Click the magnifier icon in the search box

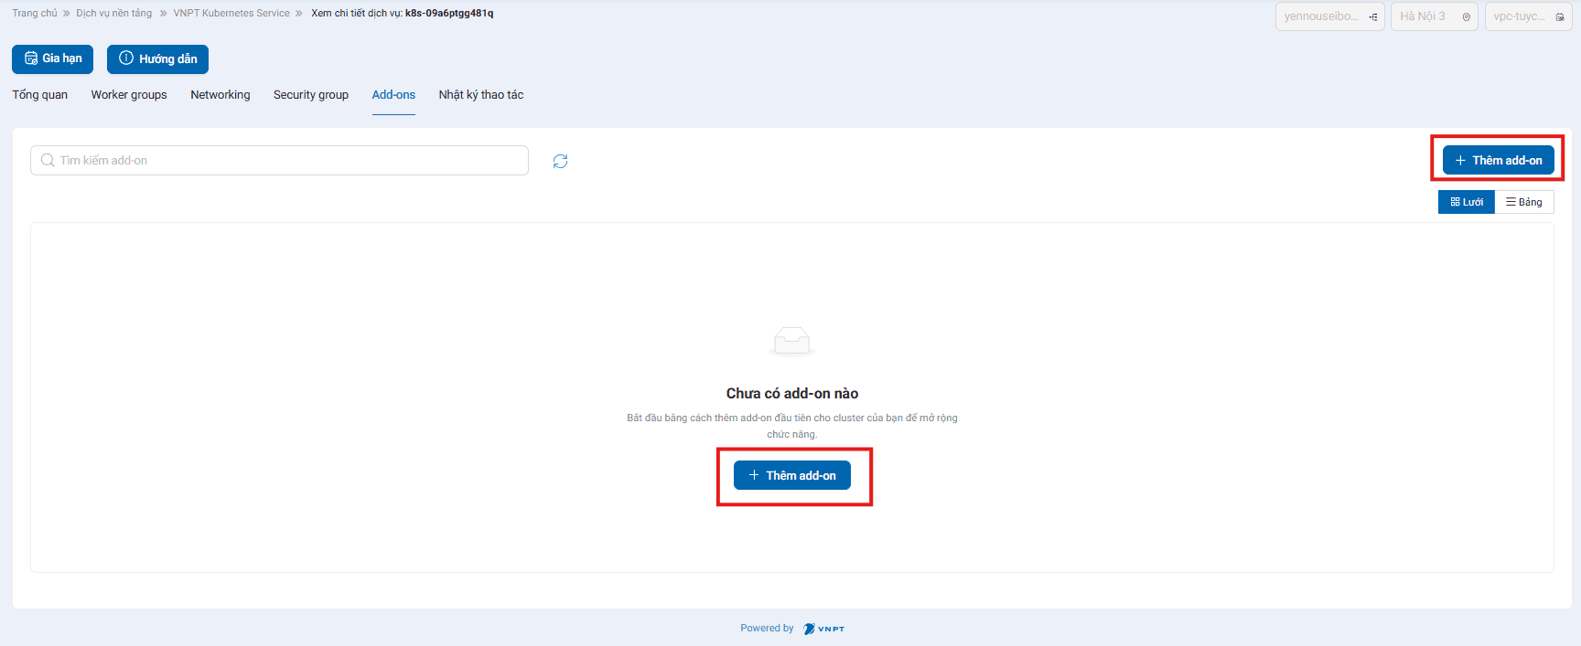click(x=48, y=161)
